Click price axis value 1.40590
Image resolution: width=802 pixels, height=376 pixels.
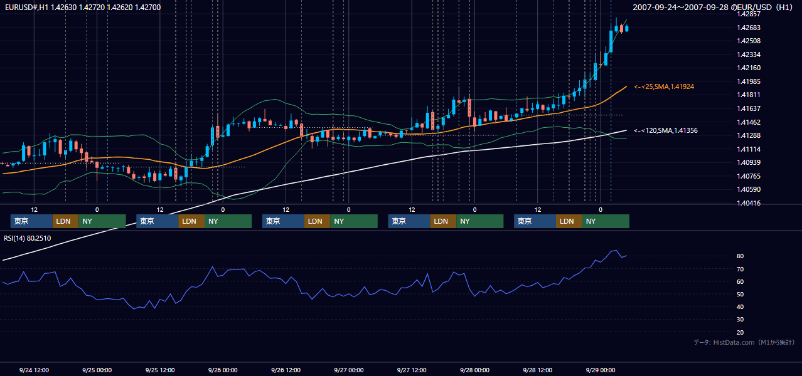tap(748, 189)
